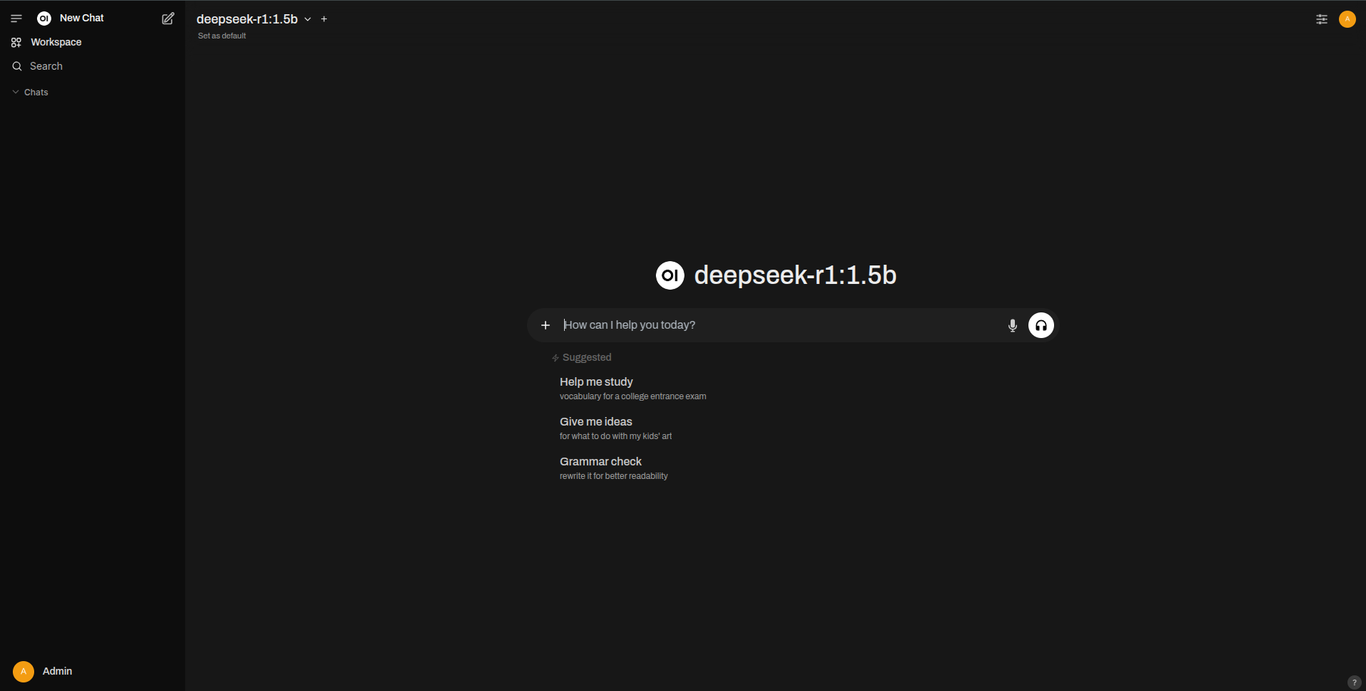The height and width of the screenshot is (691, 1366).
Task: Open Search in the sidebar
Action: [x=46, y=66]
